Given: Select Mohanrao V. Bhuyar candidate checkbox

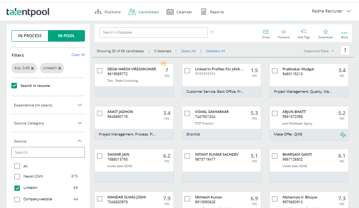Looking at the screenshot, I should pos(275,199).
